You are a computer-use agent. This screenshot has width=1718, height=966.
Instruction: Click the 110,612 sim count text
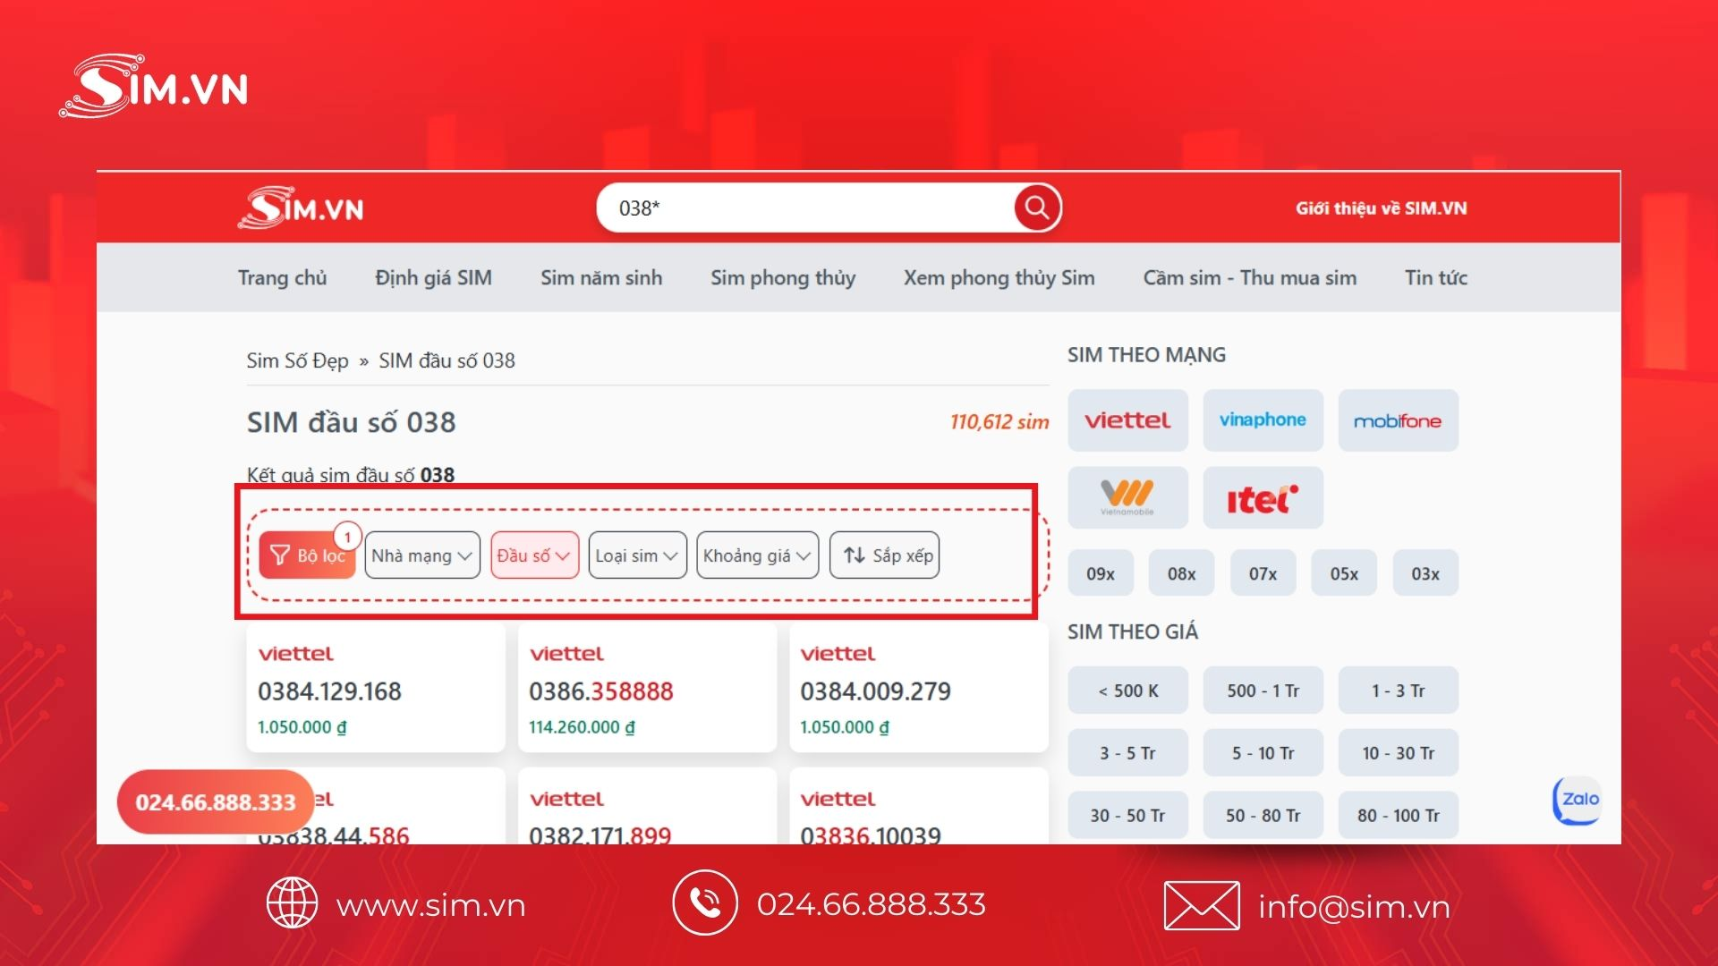[x=999, y=421]
